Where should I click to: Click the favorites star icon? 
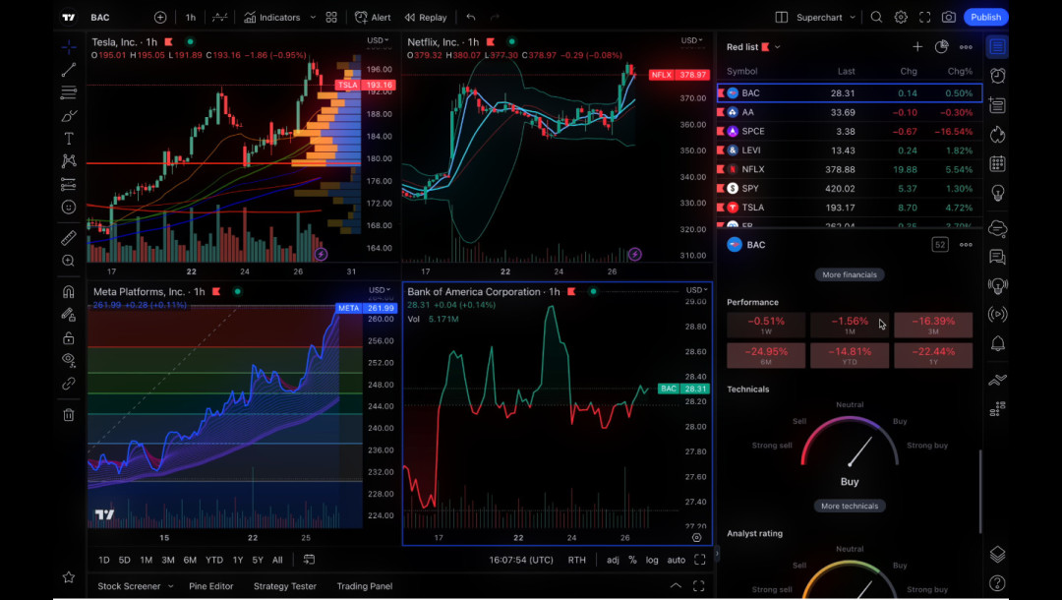tap(69, 577)
